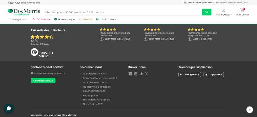
Task: Open the chat bubble widget
Action: coord(9,108)
